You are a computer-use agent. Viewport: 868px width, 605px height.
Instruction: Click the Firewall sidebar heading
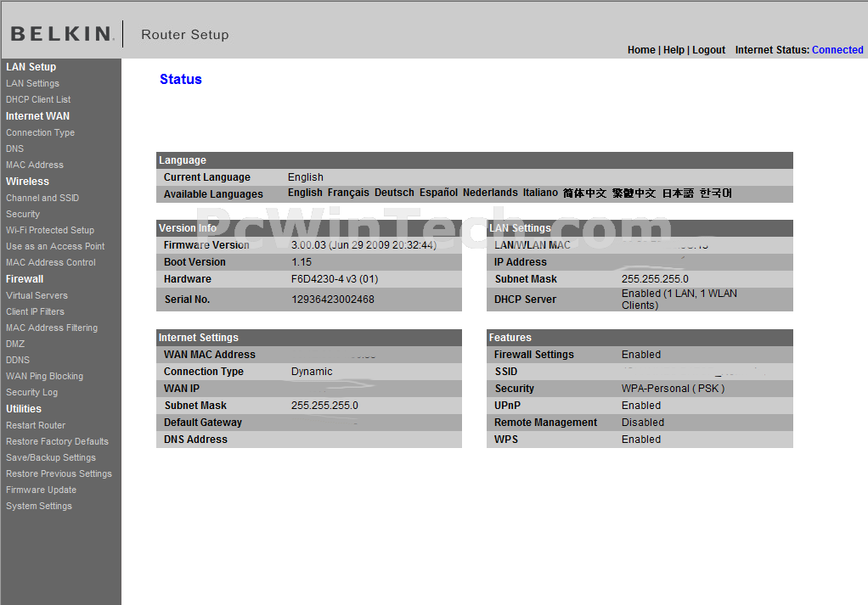click(25, 279)
